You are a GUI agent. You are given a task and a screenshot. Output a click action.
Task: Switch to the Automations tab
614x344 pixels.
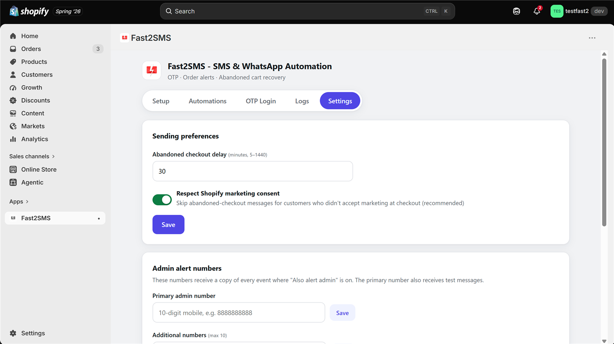[208, 101]
